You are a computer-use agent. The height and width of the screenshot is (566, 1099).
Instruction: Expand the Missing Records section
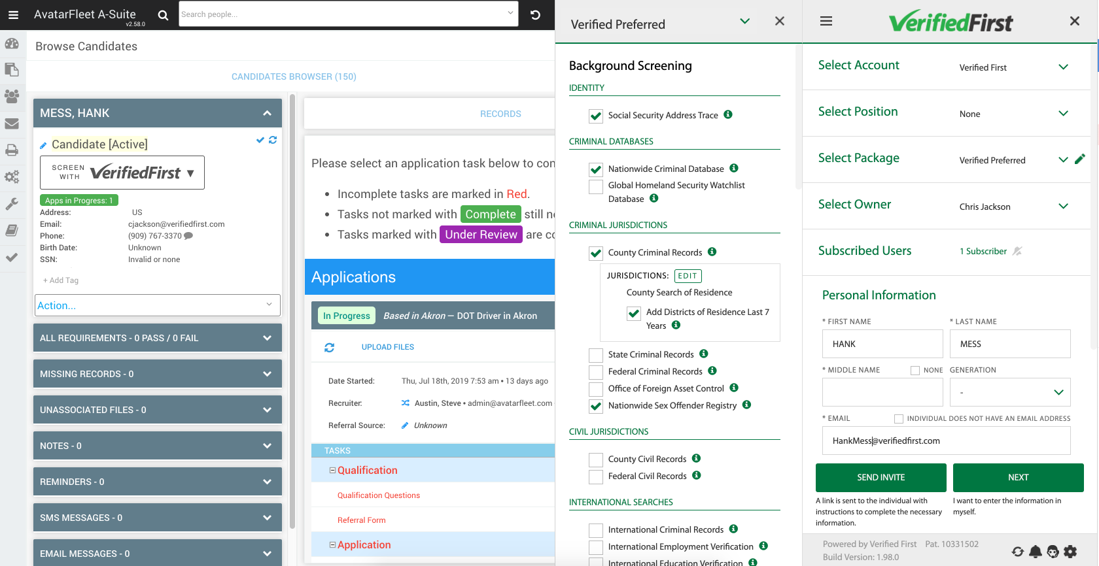tap(157, 374)
